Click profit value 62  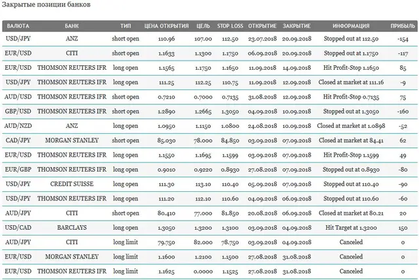coord(403,140)
